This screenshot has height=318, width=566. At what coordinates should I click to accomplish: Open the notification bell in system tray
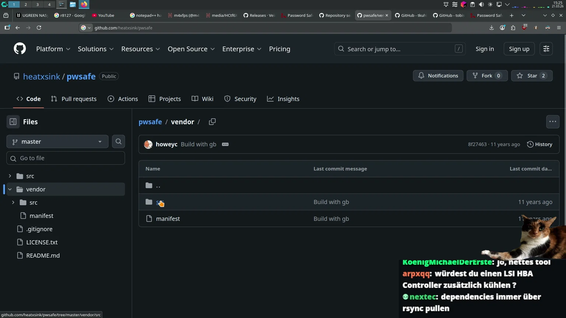(446, 4)
